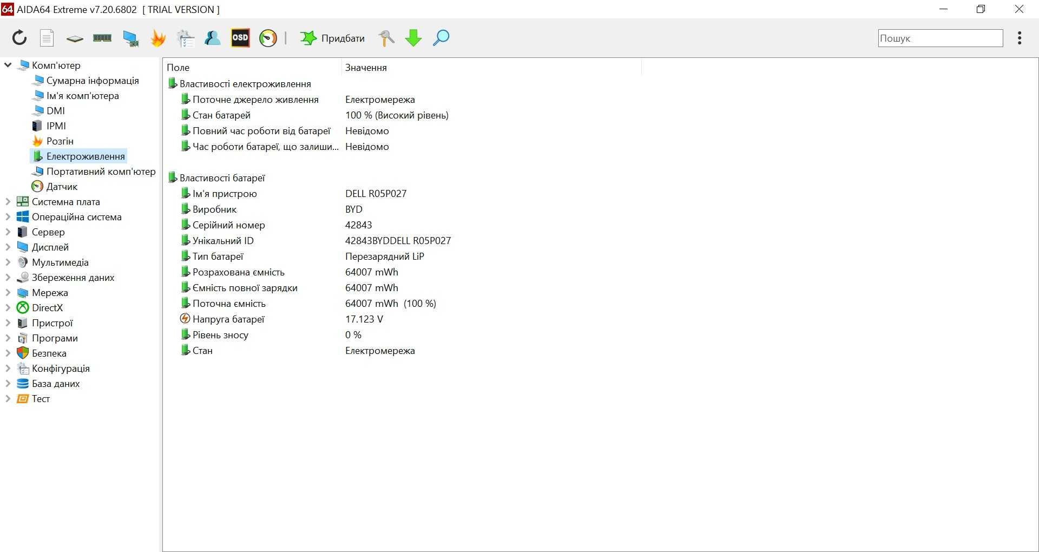The width and height of the screenshot is (1039, 552).
Task: Click the Придбати buy button
Action: (x=332, y=38)
